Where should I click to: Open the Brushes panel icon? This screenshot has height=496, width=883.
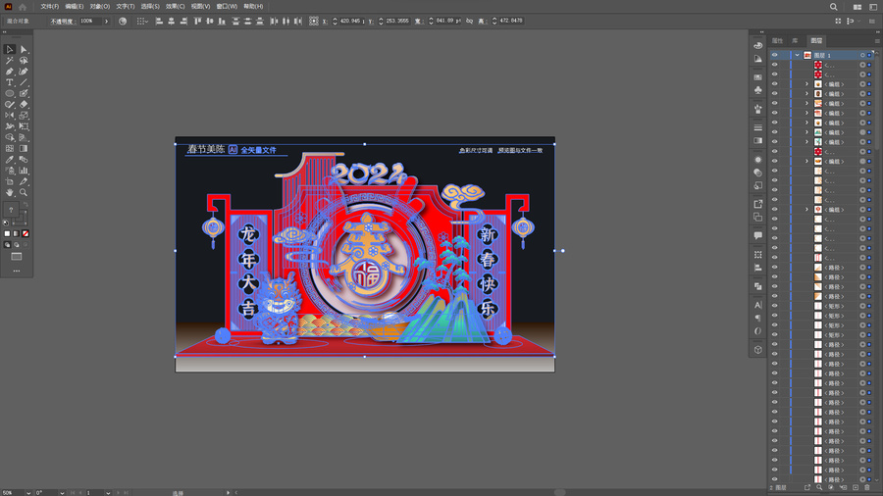(758, 109)
